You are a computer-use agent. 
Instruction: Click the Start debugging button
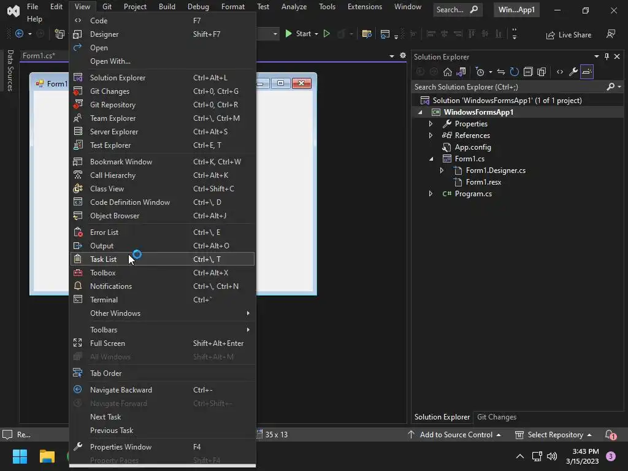(299, 34)
